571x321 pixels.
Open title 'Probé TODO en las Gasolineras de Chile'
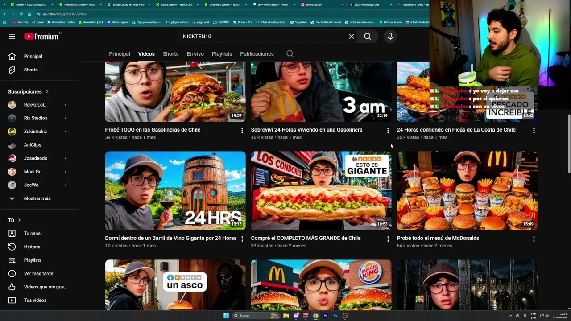(153, 130)
